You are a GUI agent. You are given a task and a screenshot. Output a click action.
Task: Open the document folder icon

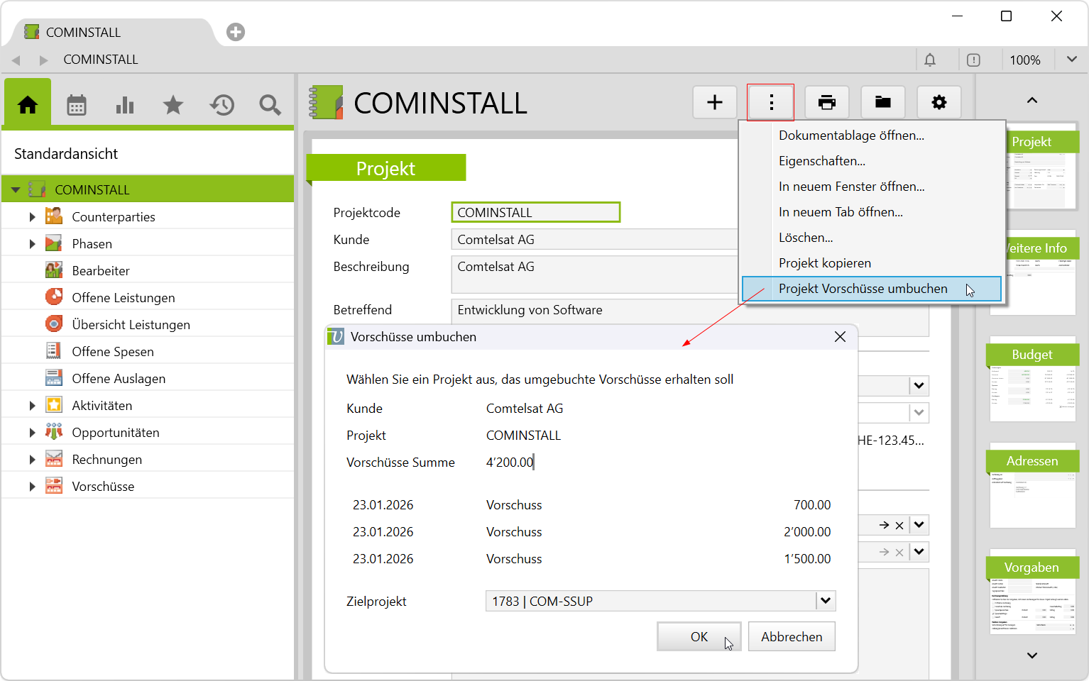click(883, 103)
